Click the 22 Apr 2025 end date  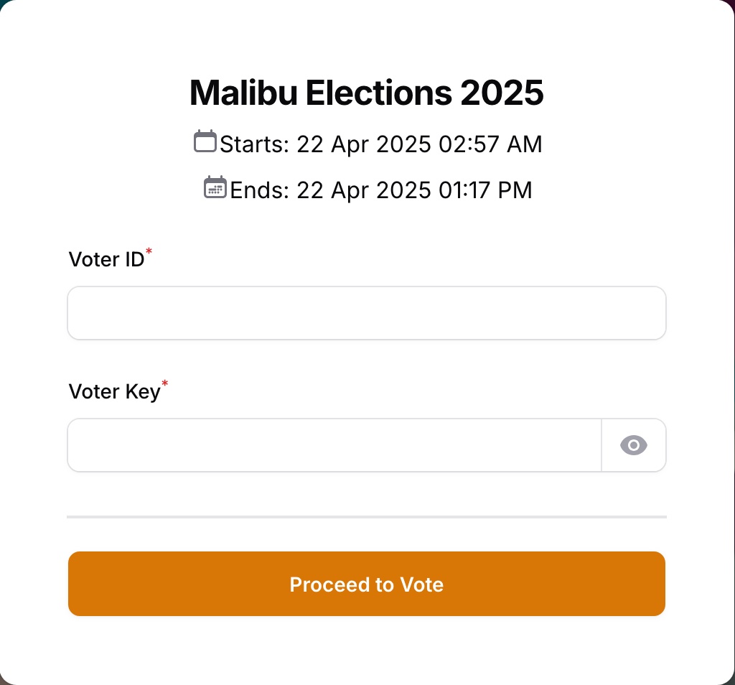pyautogui.click(x=363, y=190)
